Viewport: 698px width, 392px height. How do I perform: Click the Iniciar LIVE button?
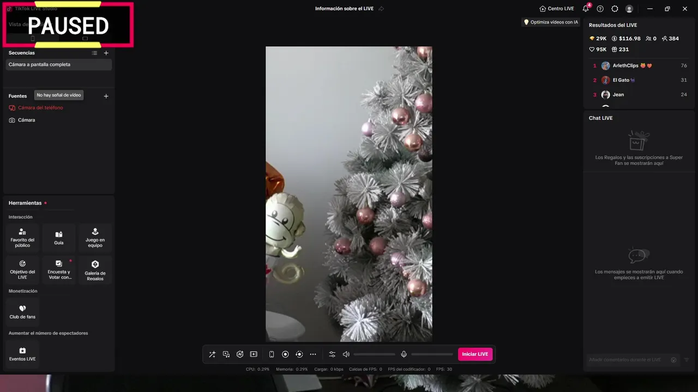click(475, 354)
